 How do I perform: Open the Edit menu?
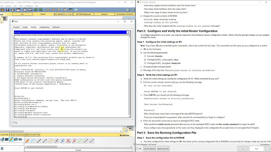tap(2, 6)
